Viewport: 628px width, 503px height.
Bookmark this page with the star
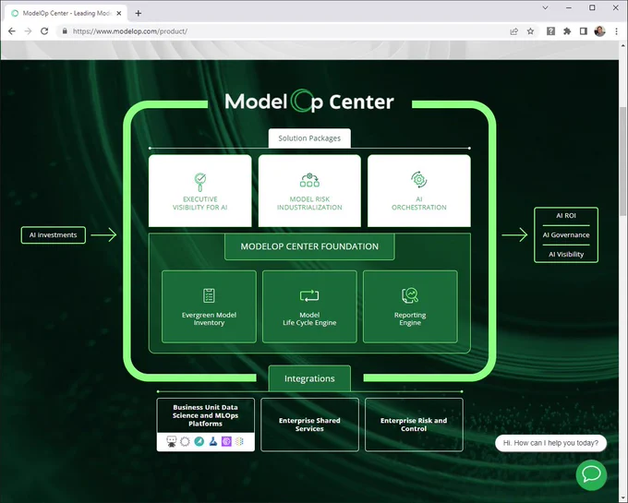pyautogui.click(x=530, y=31)
